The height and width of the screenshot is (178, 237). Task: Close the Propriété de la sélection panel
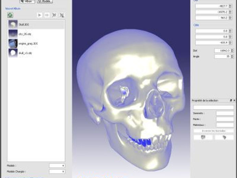(x=235, y=100)
